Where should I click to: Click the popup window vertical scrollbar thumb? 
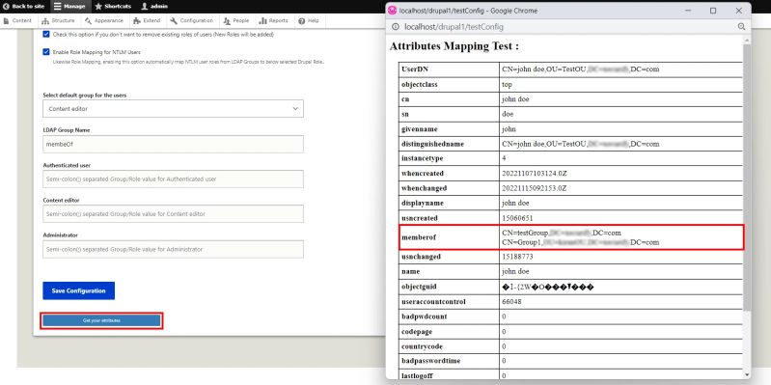(747, 177)
